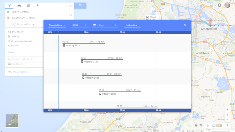235x132 pixels.
Task: Open Nu vertrekken dropdown in planner header
Action: pos(57,25)
